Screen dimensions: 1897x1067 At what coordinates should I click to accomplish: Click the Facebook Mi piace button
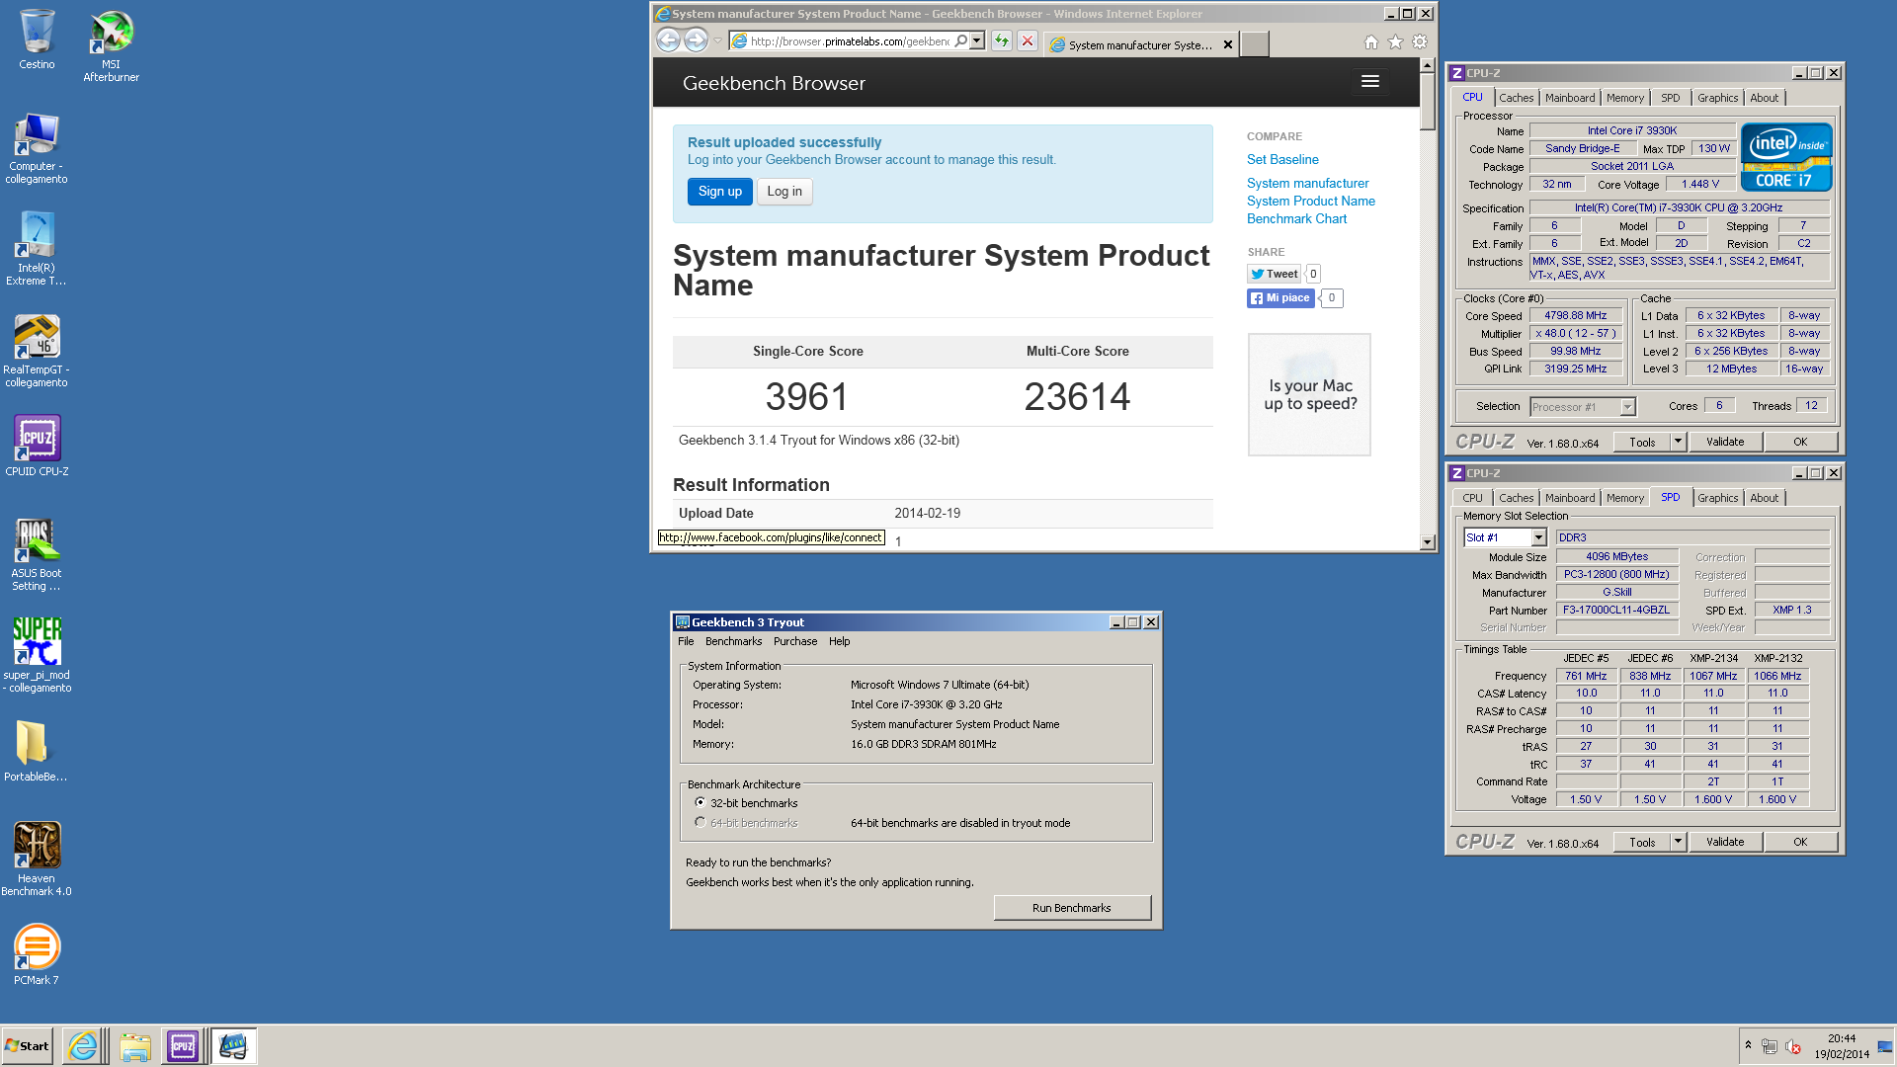pyautogui.click(x=1280, y=297)
